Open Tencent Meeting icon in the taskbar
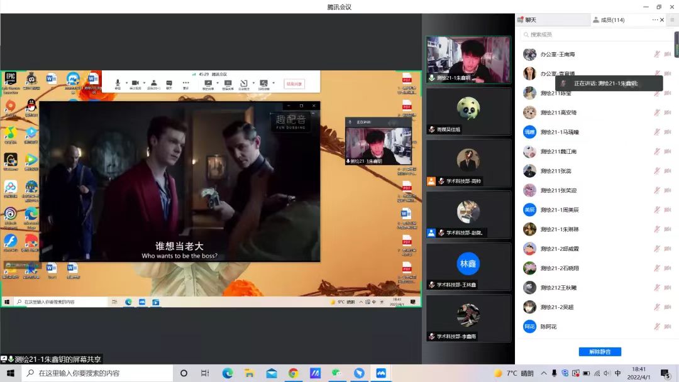The width and height of the screenshot is (679, 382). pos(381,373)
